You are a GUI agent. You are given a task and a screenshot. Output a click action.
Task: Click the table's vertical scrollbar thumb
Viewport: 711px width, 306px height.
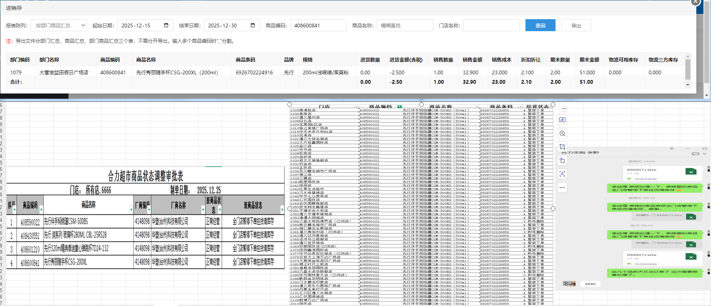tap(688, 69)
